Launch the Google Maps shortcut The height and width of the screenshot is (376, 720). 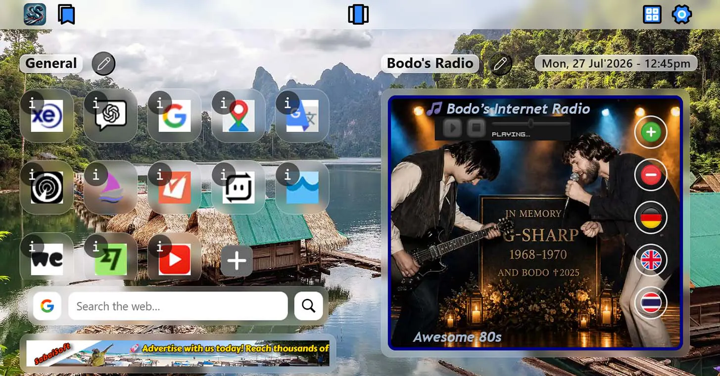coord(239,116)
